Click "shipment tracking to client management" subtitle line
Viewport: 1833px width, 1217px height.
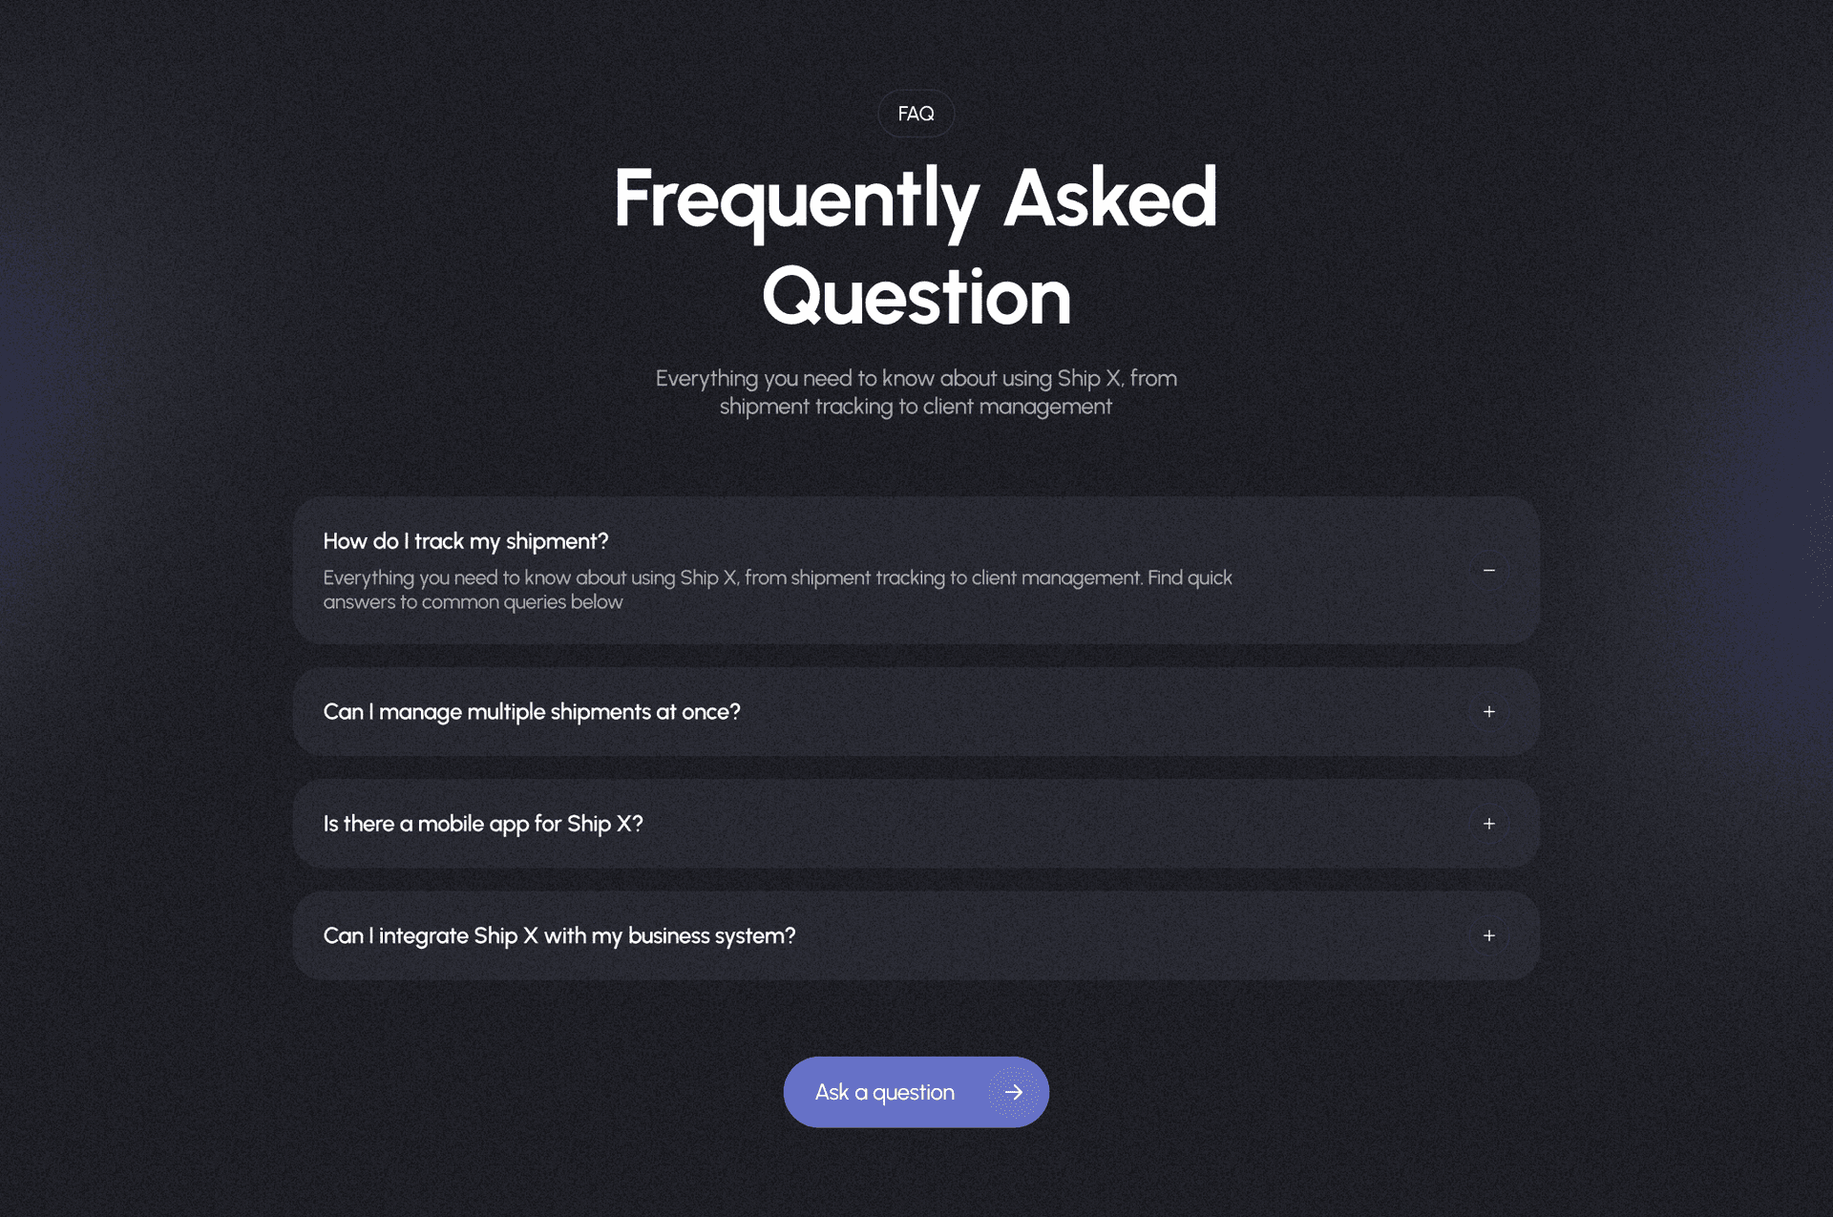coord(916,407)
